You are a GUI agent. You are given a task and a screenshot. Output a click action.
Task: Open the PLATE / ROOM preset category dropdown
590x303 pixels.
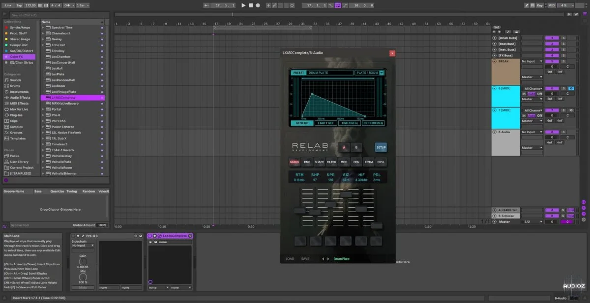click(x=369, y=73)
